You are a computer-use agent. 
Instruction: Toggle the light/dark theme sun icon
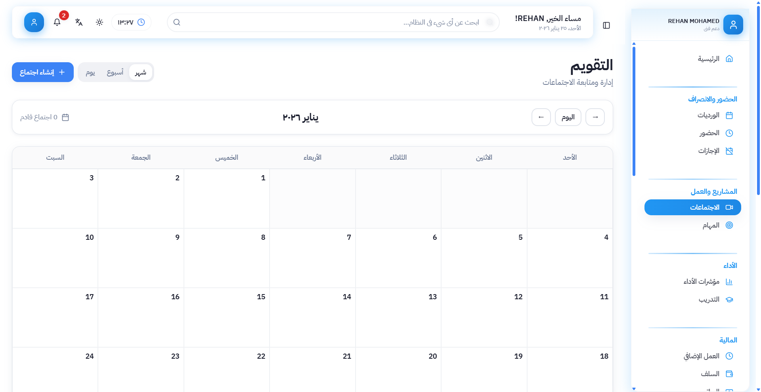(x=99, y=22)
